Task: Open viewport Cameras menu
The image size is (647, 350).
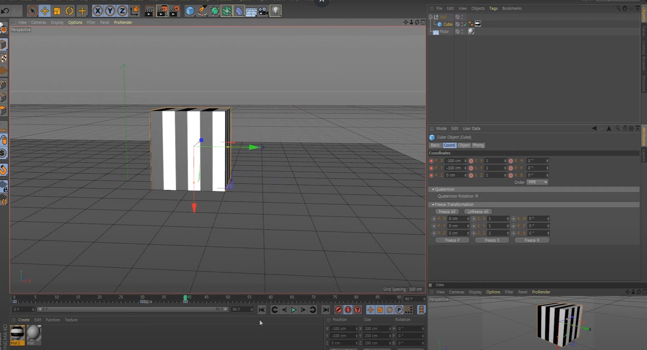Action: [39, 22]
